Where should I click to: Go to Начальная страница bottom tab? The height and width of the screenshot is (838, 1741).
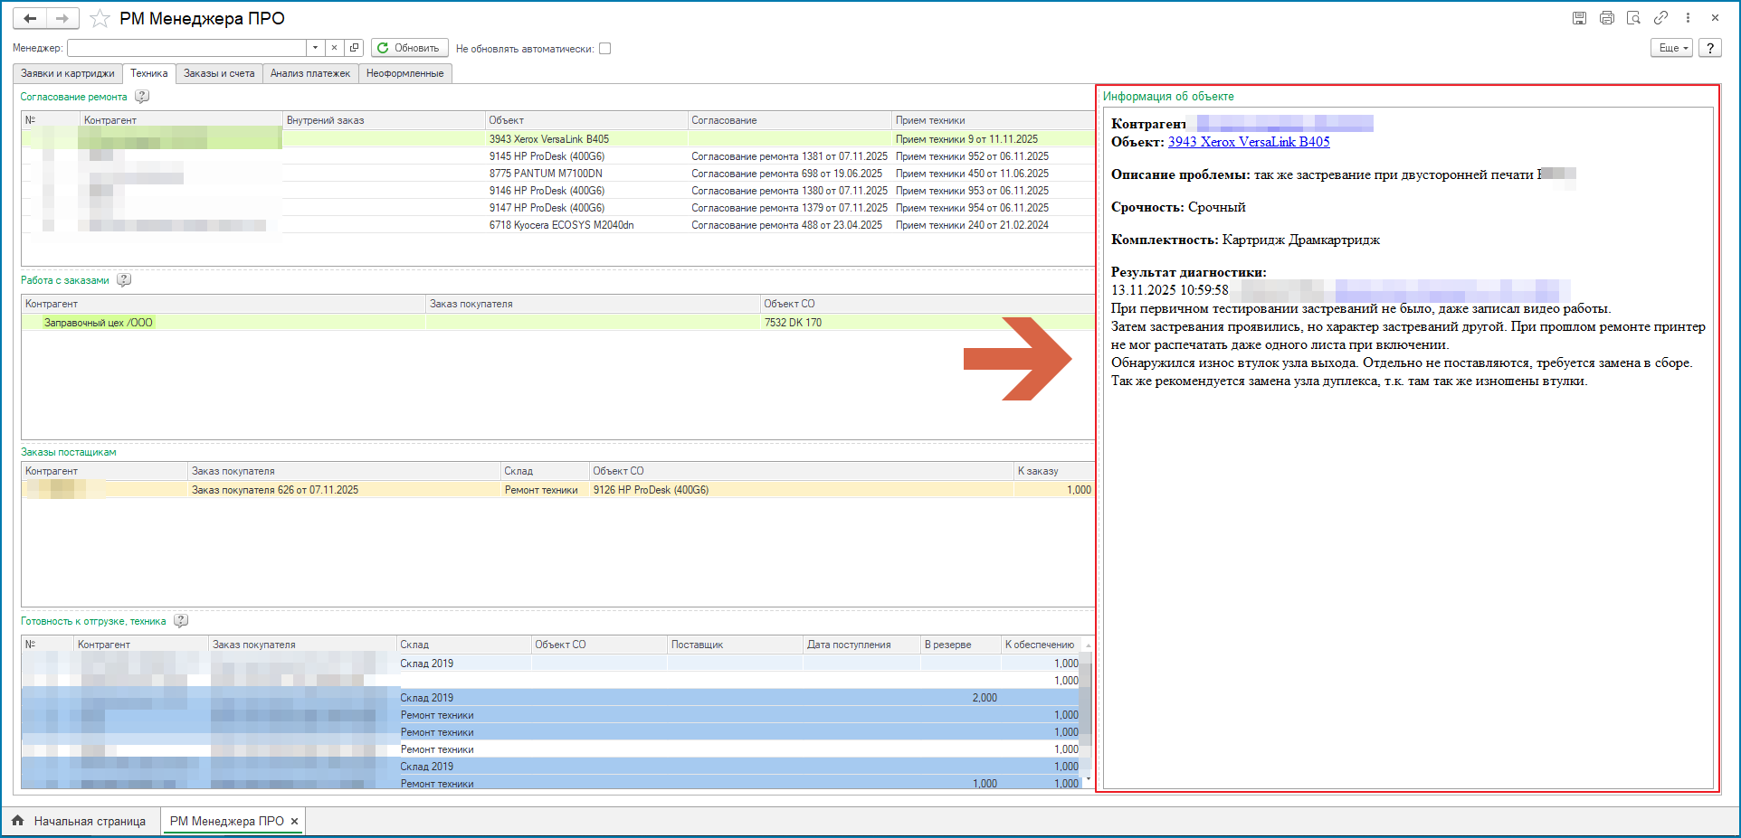81,821
